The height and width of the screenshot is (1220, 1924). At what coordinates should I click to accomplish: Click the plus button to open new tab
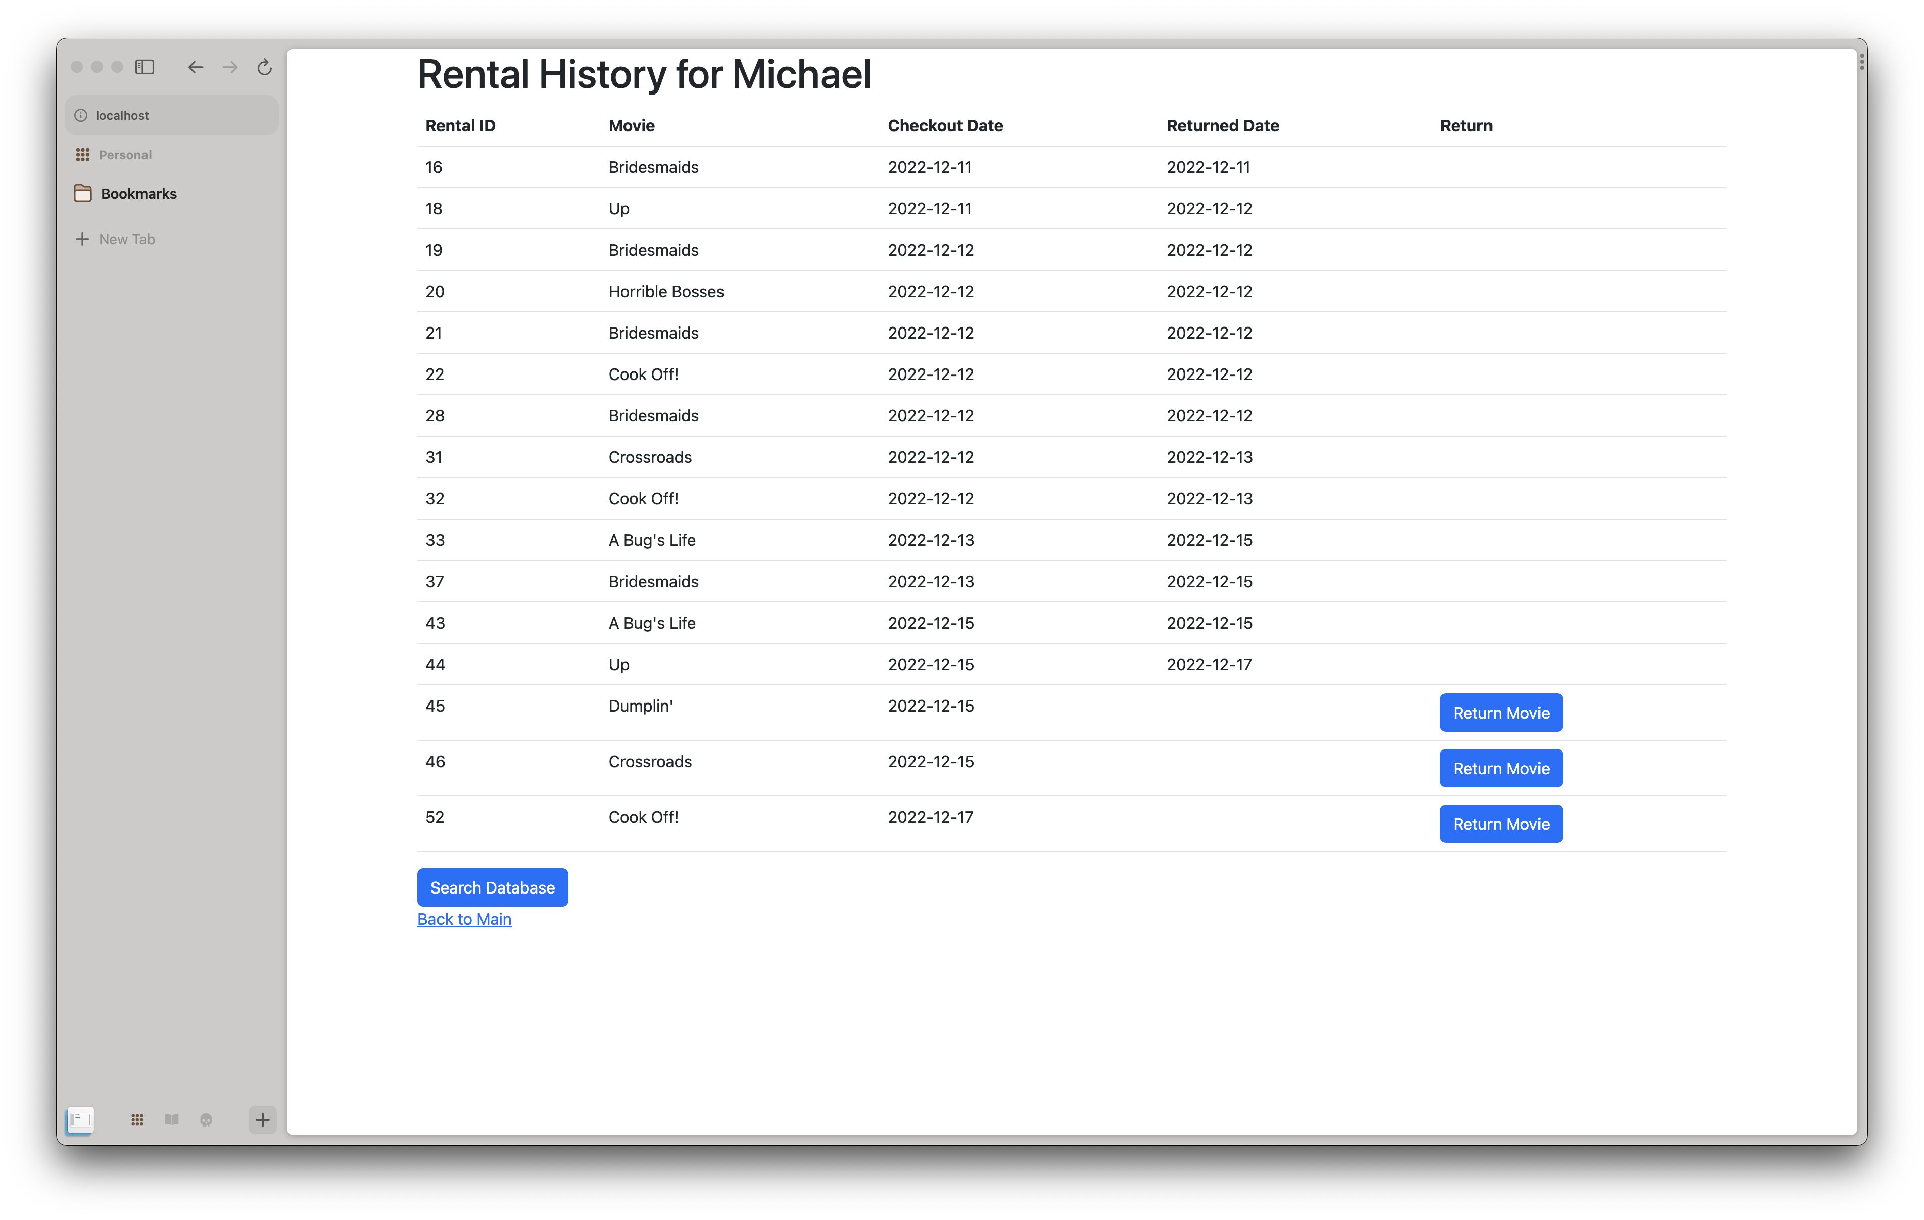pos(262,1119)
